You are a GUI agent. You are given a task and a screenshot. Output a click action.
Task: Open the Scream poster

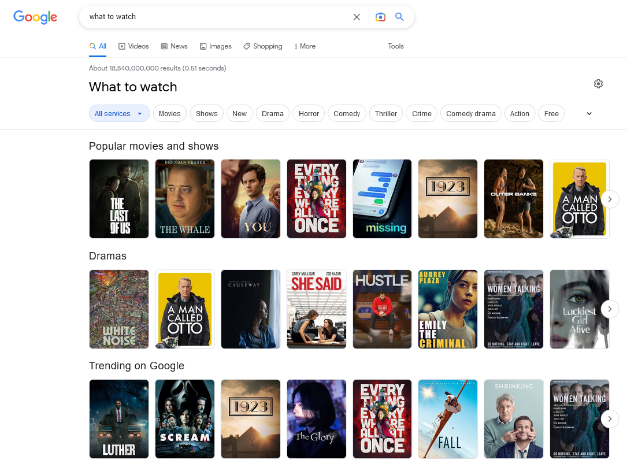(185, 419)
